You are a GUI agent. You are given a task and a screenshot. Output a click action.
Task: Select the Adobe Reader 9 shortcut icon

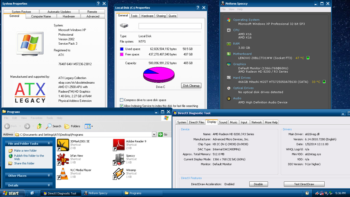[119, 145]
